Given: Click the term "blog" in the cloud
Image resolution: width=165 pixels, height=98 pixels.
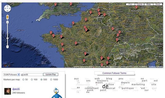Looking at the screenshot, I should pyautogui.click(x=109, y=78).
